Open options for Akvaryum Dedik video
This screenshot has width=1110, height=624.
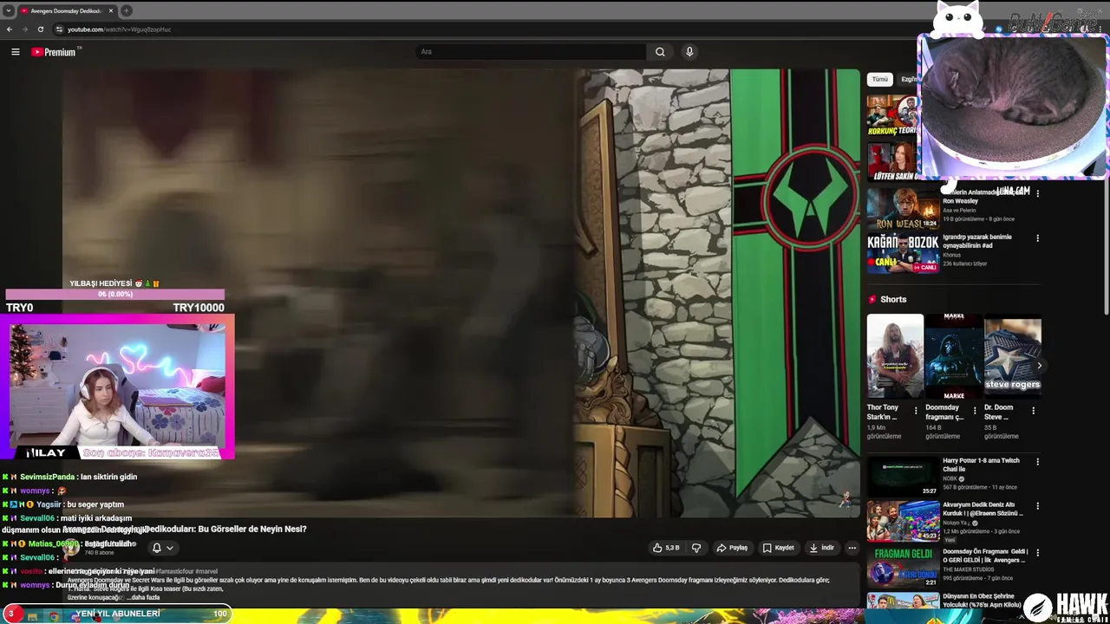(1037, 506)
